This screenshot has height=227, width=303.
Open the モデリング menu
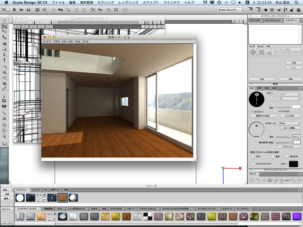tap(106, 2)
